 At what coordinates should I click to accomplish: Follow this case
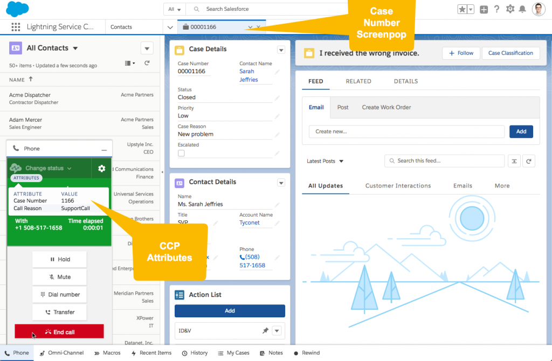coord(461,53)
